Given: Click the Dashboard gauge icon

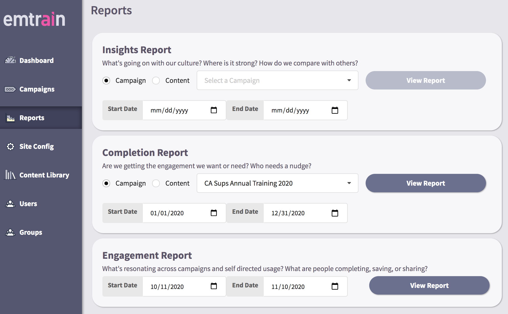Looking at the screenshot, I should click(x=10, y=60).
